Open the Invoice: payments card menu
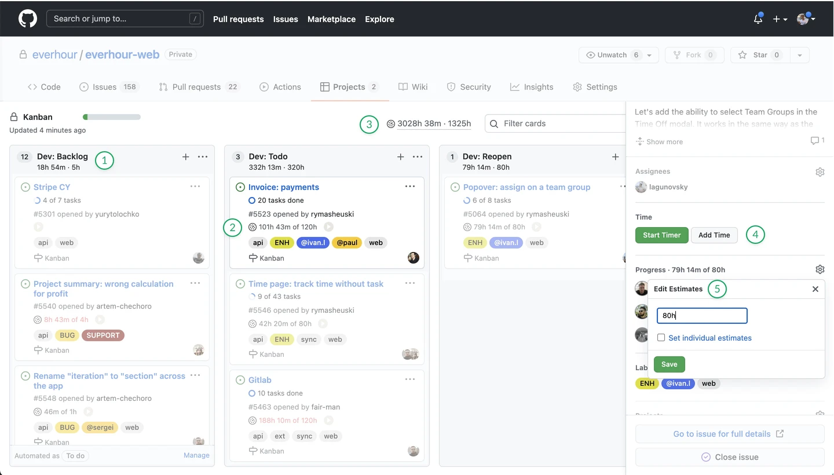Viewport: 834px width, 475px height. point(410,187)
